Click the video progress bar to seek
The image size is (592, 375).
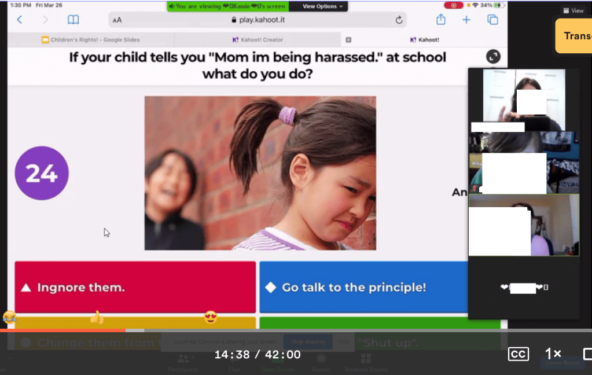[289, 330]
